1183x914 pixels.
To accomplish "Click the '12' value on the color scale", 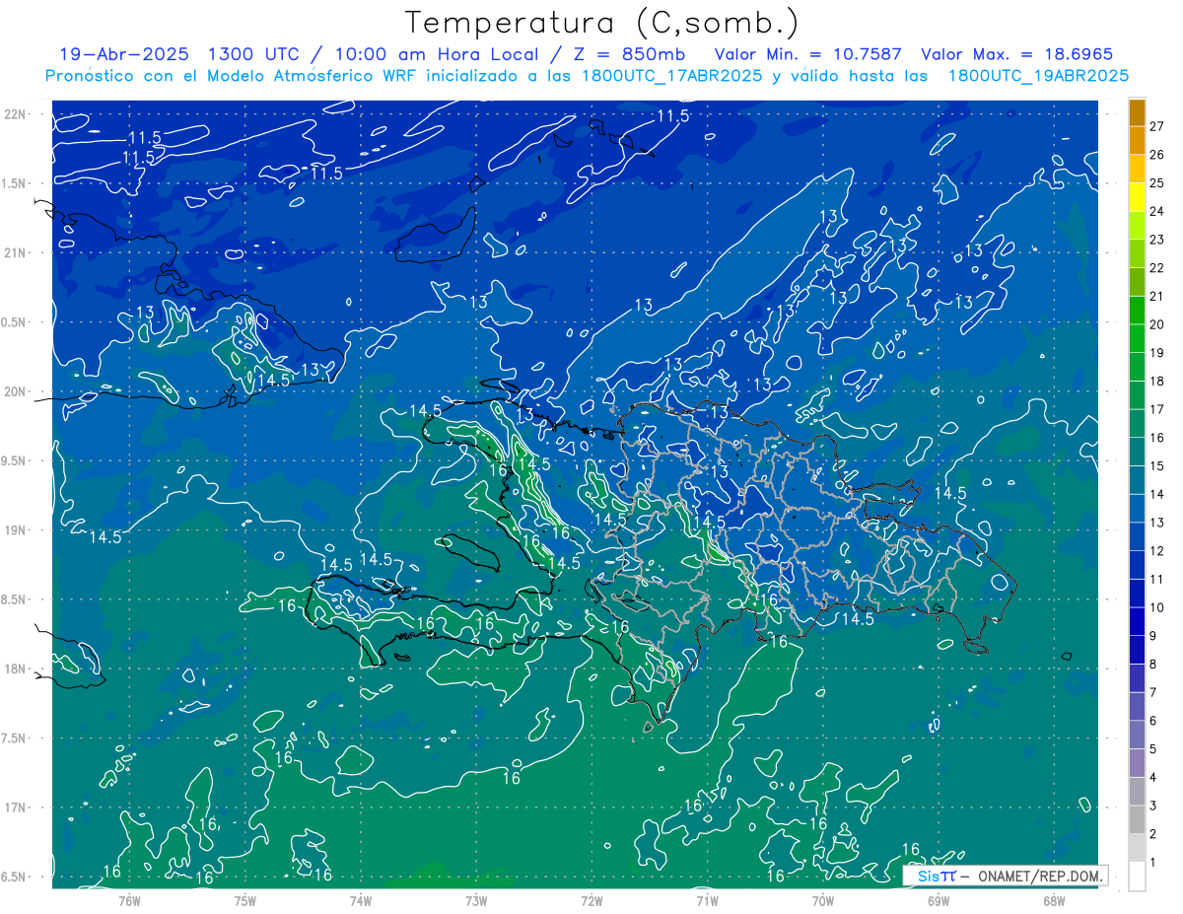I will coord(1157,550).
